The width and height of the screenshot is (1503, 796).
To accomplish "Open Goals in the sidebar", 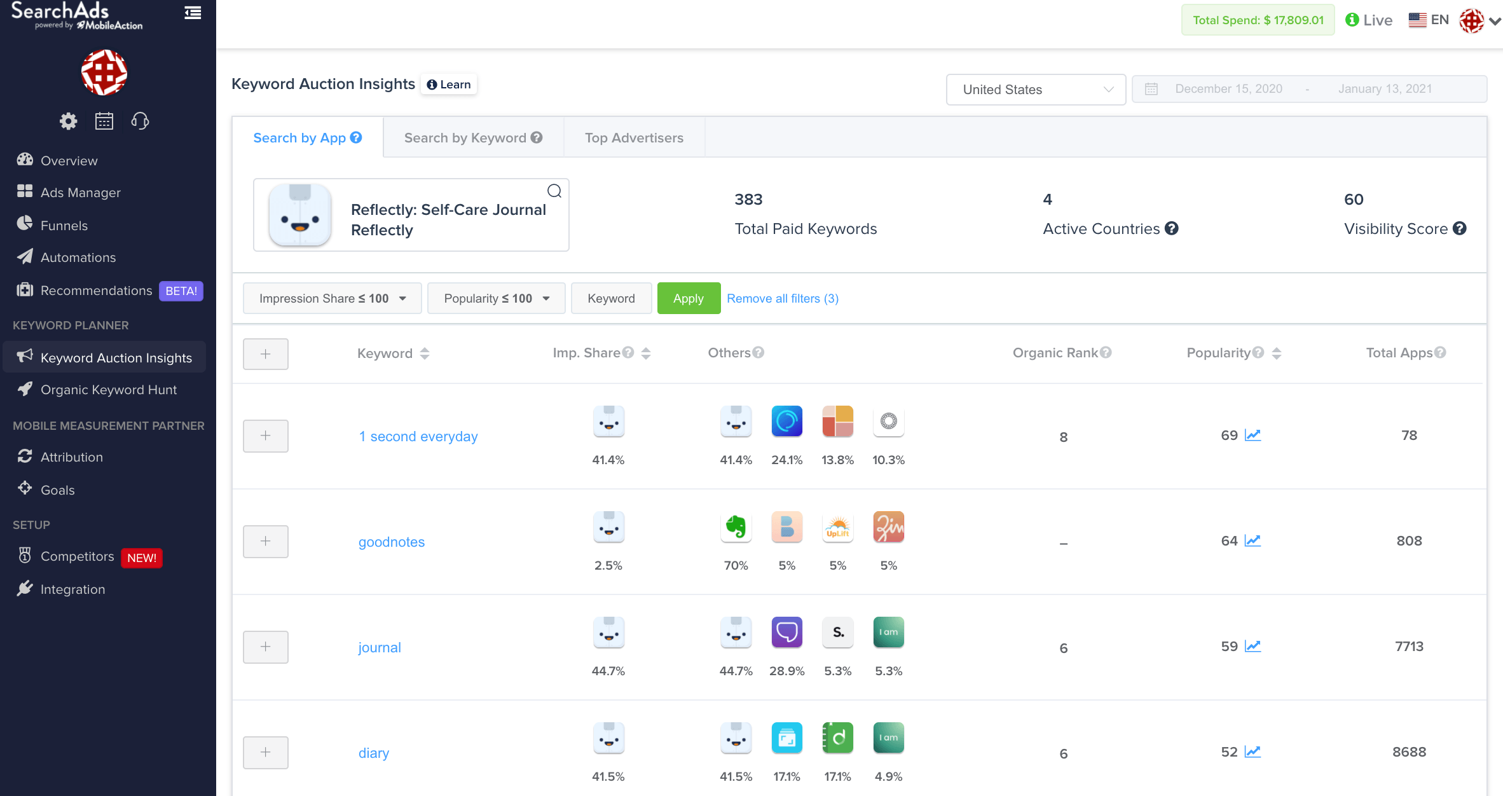I will 57,490.
